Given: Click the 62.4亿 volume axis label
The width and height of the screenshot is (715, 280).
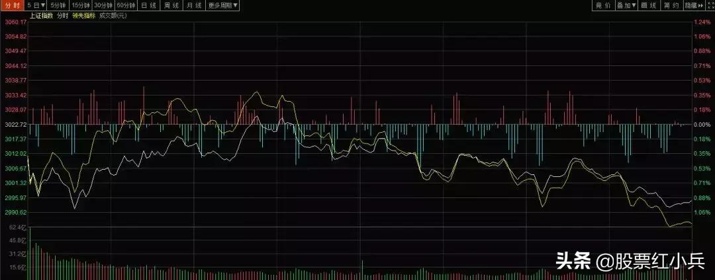Looking at the screenshot, I should (18, 227).
